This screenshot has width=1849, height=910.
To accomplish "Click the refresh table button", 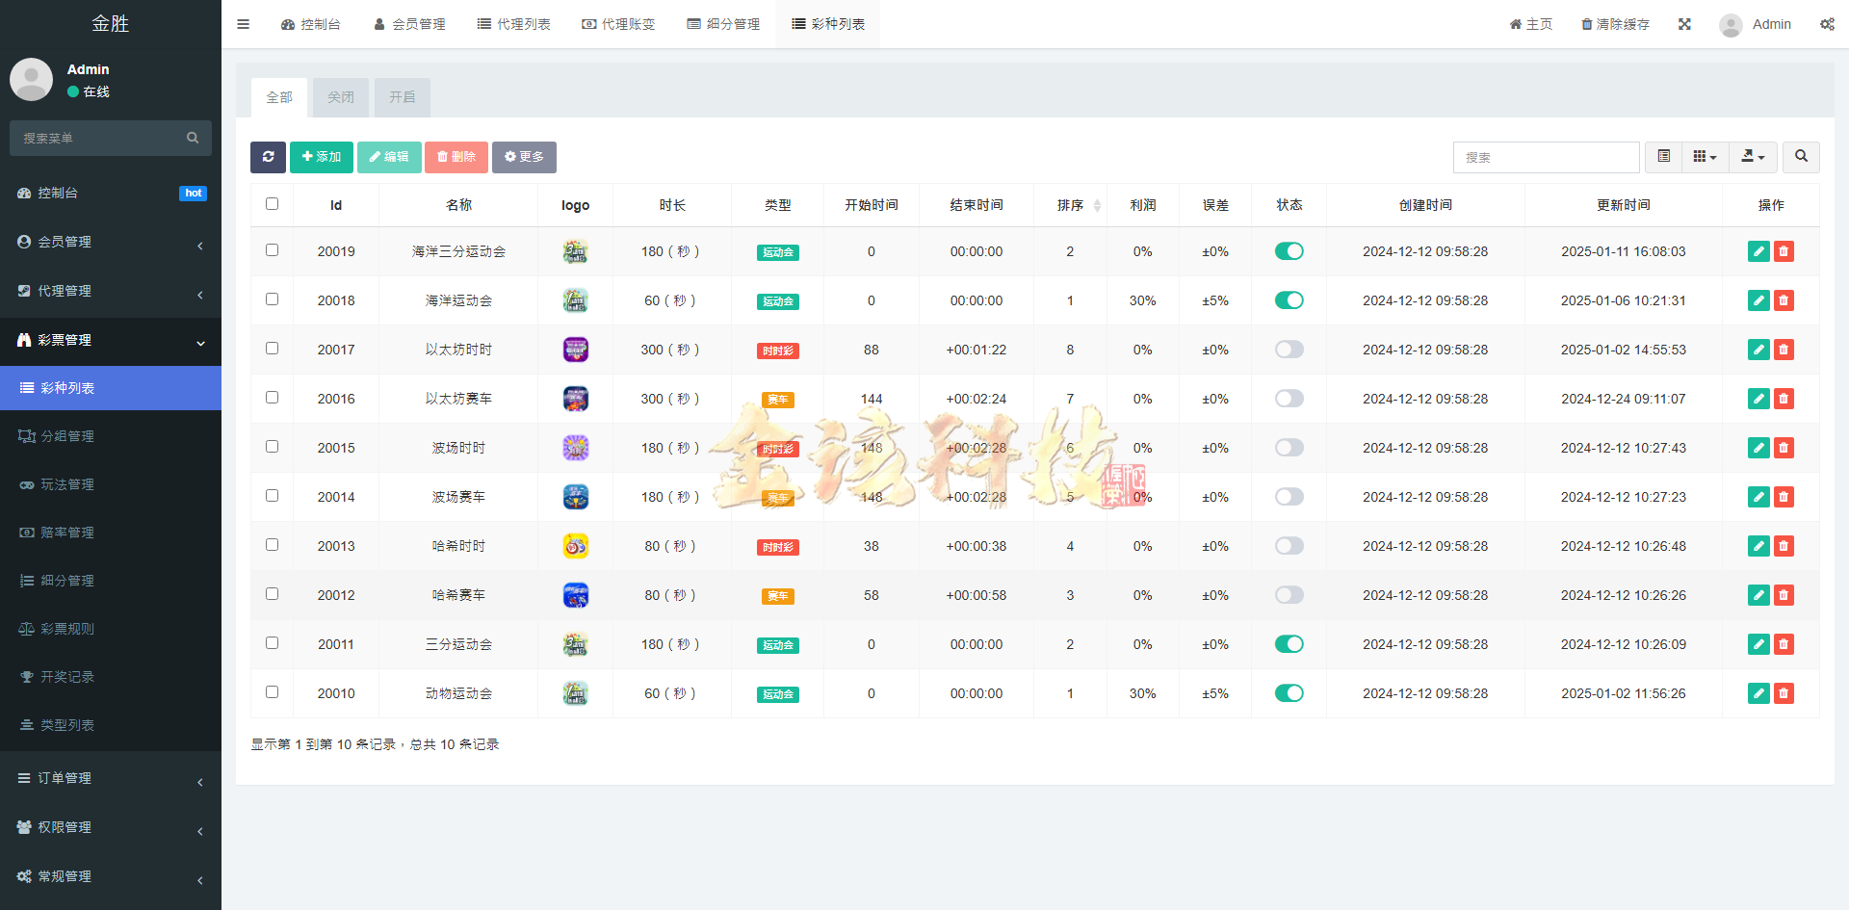I will pyautogui.click(x=268, y=157).
